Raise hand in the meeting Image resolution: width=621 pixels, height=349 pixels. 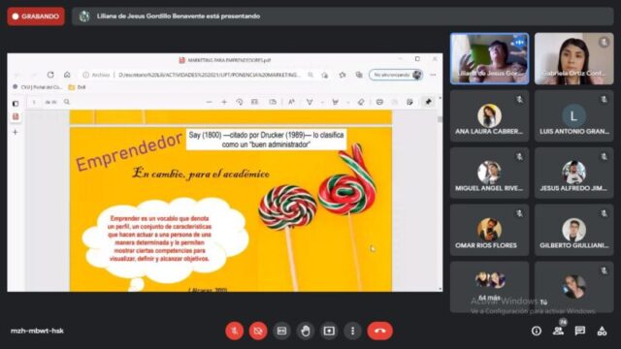click(305, 331)
